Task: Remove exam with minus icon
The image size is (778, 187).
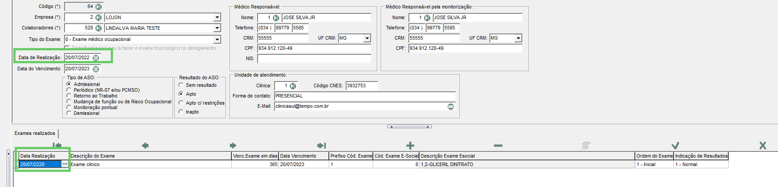Action: [498, 146]
